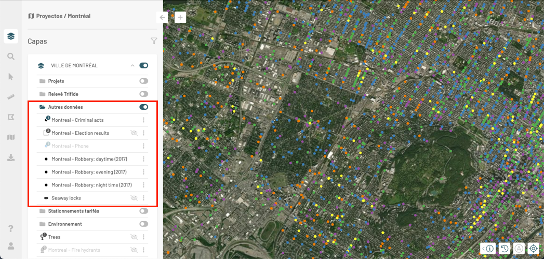Center map on my location

point(533,249)
